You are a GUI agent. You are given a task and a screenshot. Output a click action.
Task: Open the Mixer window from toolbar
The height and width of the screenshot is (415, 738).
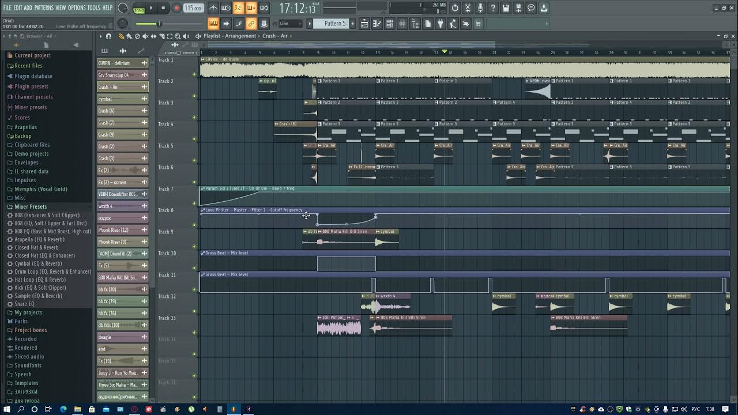click(x=402, y=24)
